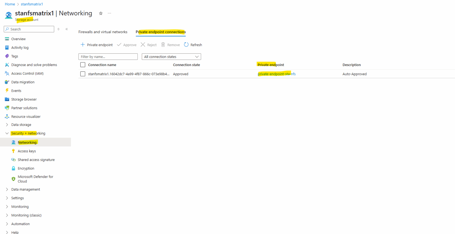The width and height of the screenshot is (455, 234).
Task: Expand the Data management section
Action: [25, 189]
